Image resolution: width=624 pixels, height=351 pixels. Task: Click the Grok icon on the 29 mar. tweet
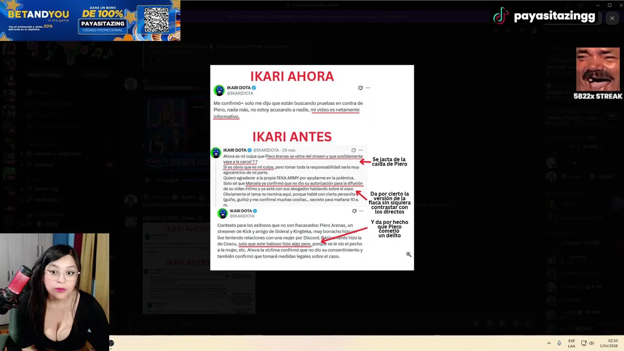point(353,150)
